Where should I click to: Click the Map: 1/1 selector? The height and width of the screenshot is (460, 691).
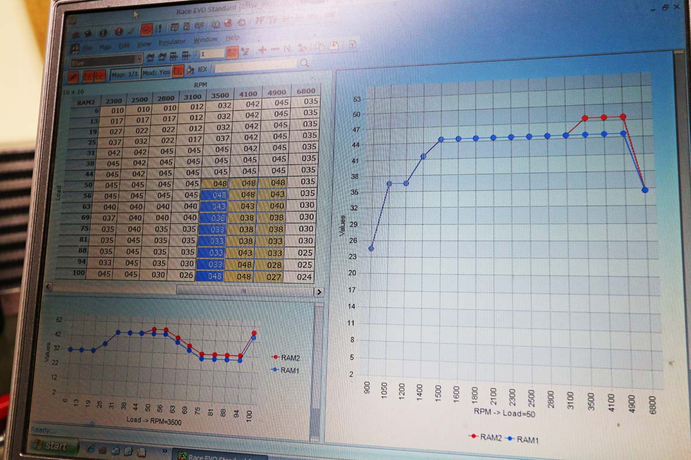125,74
